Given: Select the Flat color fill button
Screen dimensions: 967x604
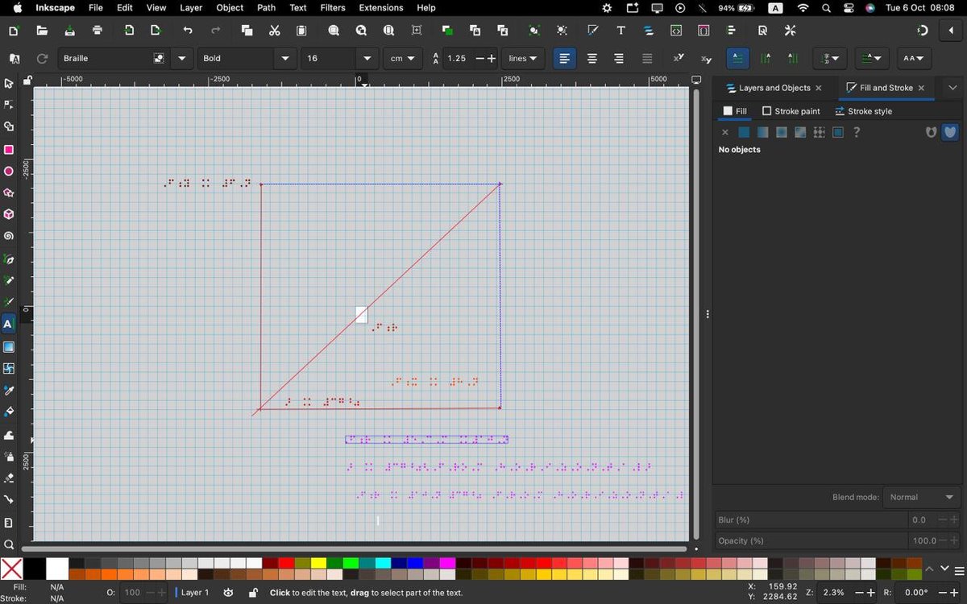Looking at the screenshot, I should pyautogui.click(x=744, y=132).
